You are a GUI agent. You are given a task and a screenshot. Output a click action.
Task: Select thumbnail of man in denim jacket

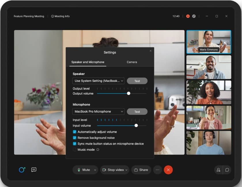click(209, 67)
